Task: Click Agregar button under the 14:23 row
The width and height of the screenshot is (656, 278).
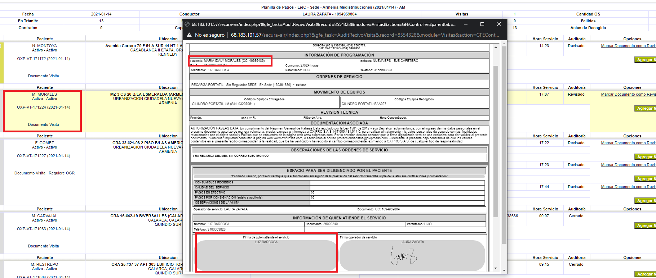Action: [x=645, y=60]
